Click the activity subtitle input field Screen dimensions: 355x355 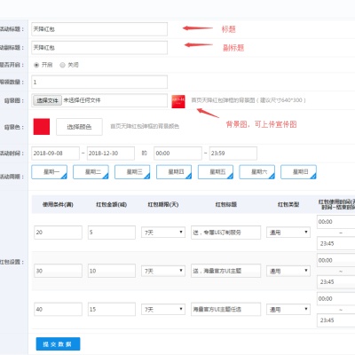(99, 47)
